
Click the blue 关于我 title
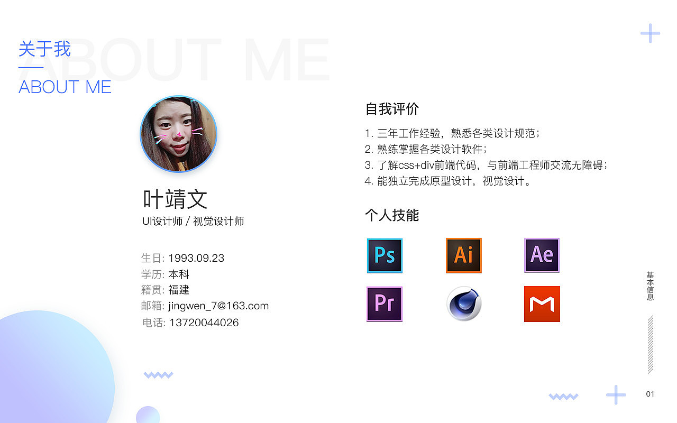pos(44,49)
